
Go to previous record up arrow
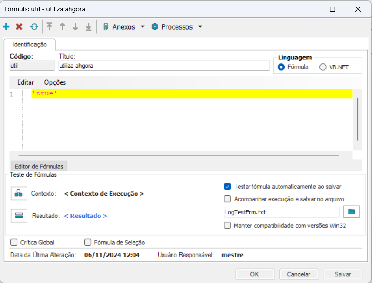coord(63,26)
